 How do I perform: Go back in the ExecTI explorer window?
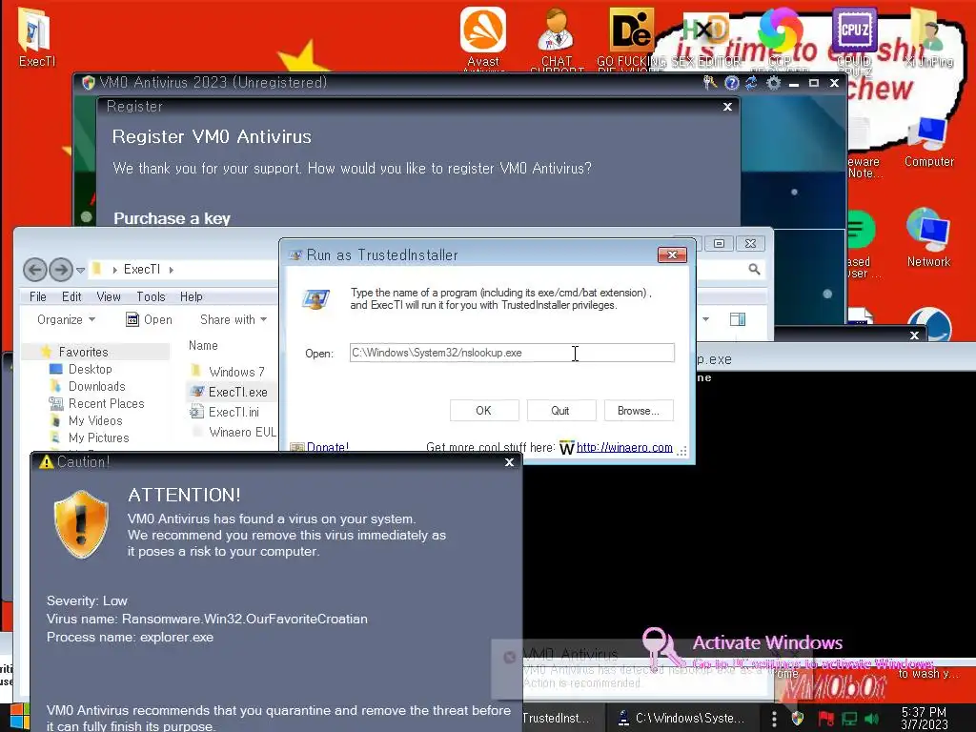(x=35, y=270)
